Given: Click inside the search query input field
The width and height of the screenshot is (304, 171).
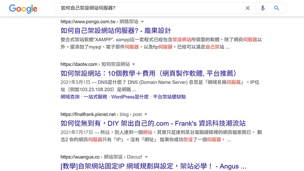Looking at the screenshot, I should point(148,8).
